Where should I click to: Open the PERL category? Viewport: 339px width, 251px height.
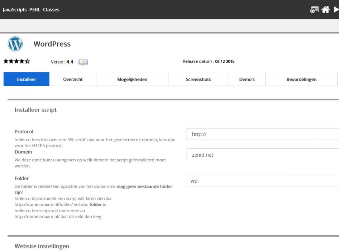[x=35, y=10]
